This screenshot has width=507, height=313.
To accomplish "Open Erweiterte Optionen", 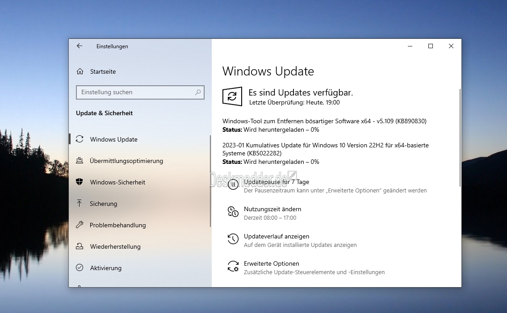I will [x=271, y=263].
